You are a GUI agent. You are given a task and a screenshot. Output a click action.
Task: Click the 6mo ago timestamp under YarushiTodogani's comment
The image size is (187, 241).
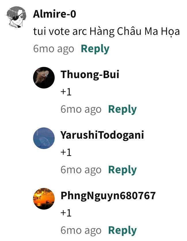81,170
